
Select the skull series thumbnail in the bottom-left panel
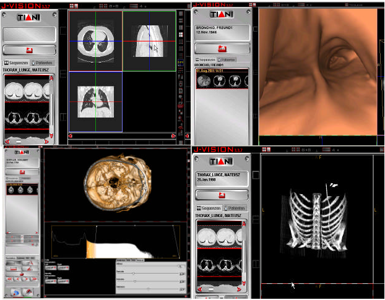[12, 191]
